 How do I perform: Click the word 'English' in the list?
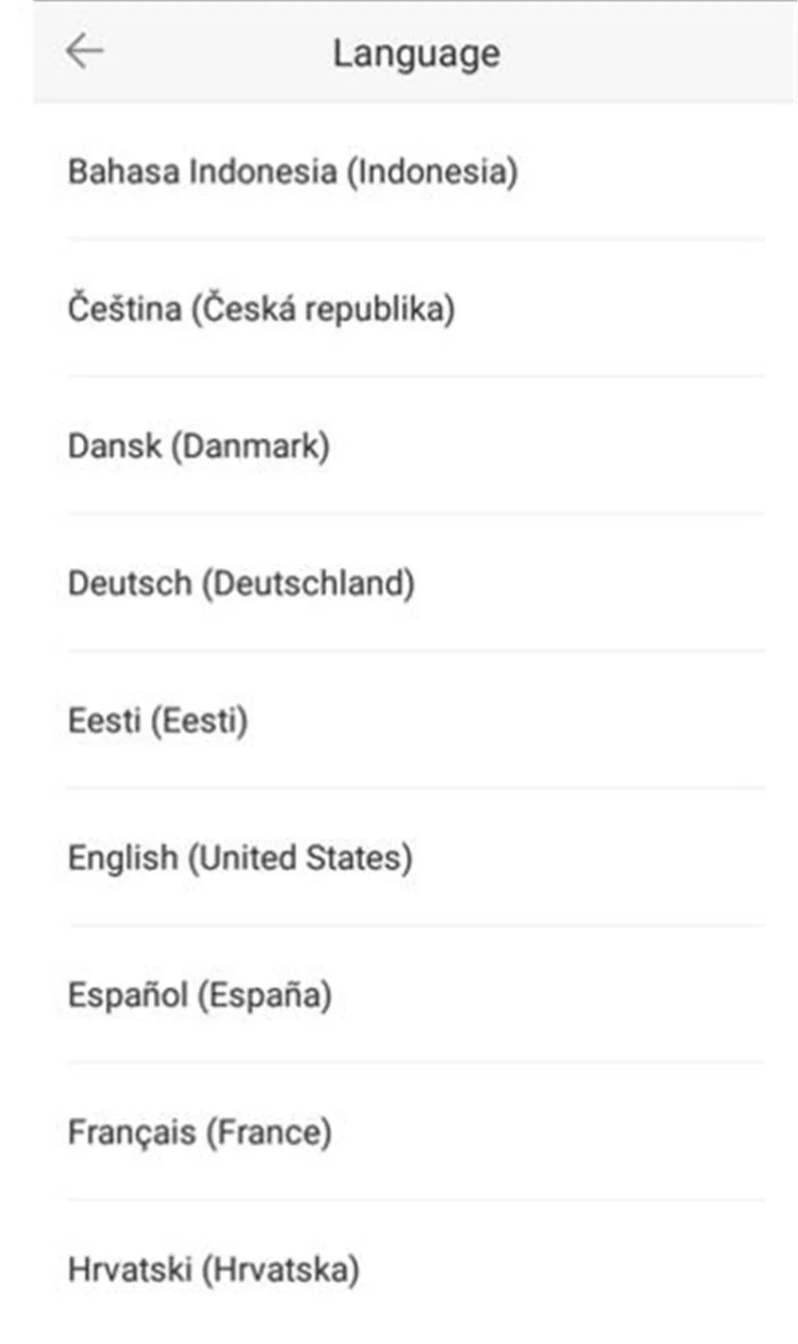(x=123, y=859)
